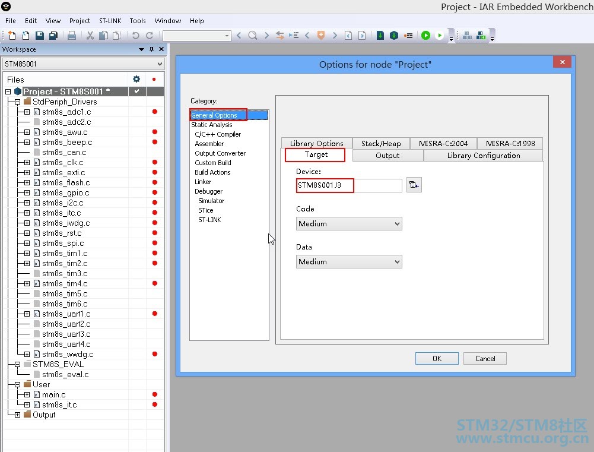Click the Open file toolbar icon

26,36
